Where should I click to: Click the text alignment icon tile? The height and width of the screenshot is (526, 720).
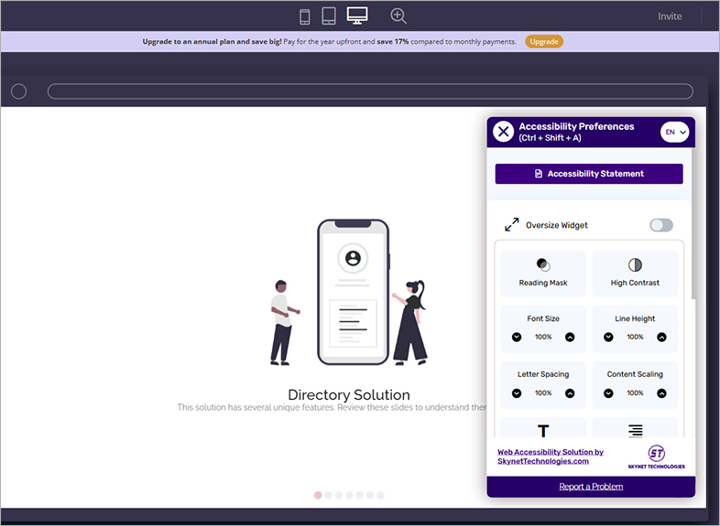(635, 430)
